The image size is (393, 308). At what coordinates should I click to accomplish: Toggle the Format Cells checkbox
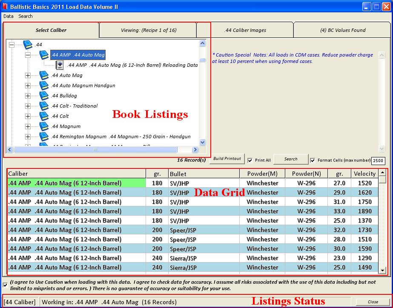click(x=313, y=160)
